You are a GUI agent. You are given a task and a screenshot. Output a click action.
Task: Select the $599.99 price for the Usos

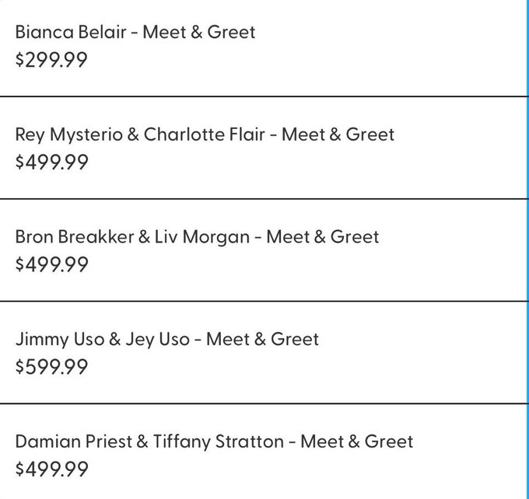[x=51, y=367]
